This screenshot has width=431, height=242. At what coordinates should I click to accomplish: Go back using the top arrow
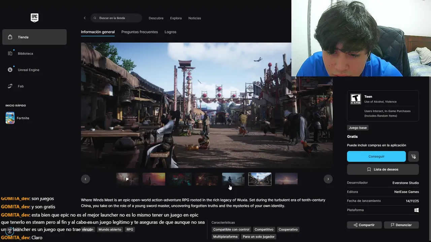pos(85,18)
